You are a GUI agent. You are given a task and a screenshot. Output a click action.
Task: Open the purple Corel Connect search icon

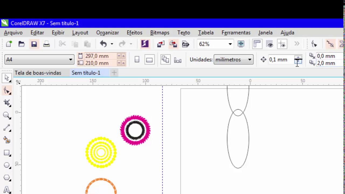pos(145,44)
